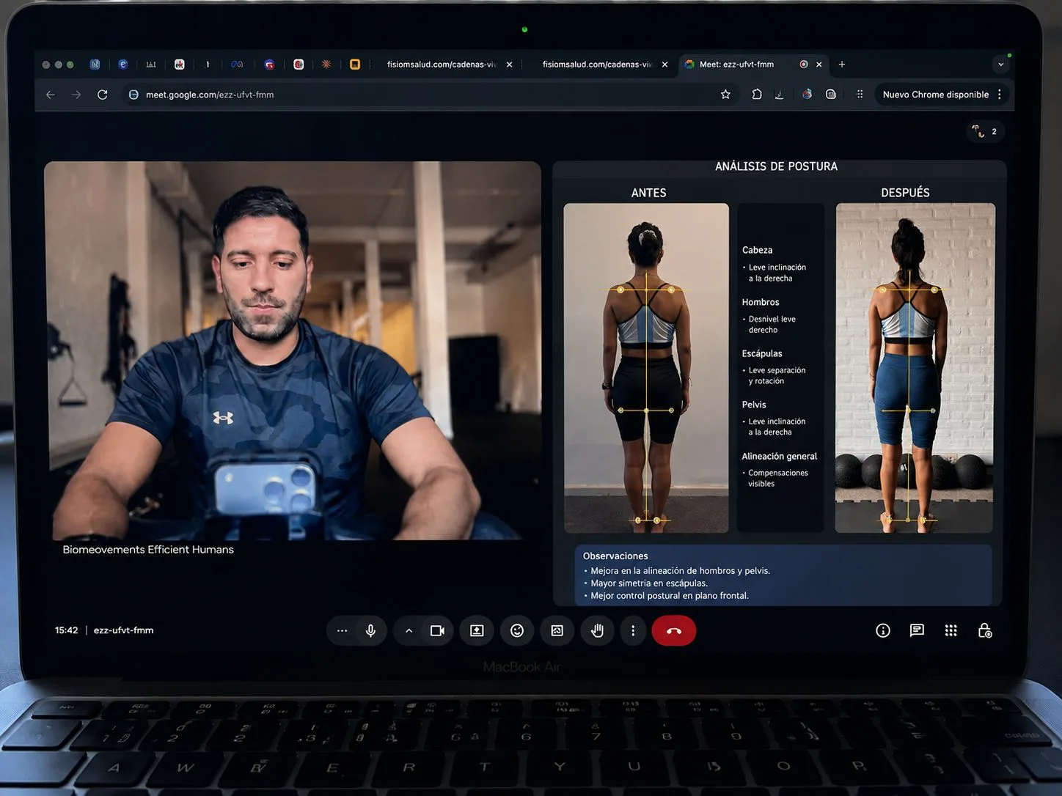The height and width of the screenshot is (796, 1062).
Task: Click the Observaciones heading
Action: (x=615, y=556)
